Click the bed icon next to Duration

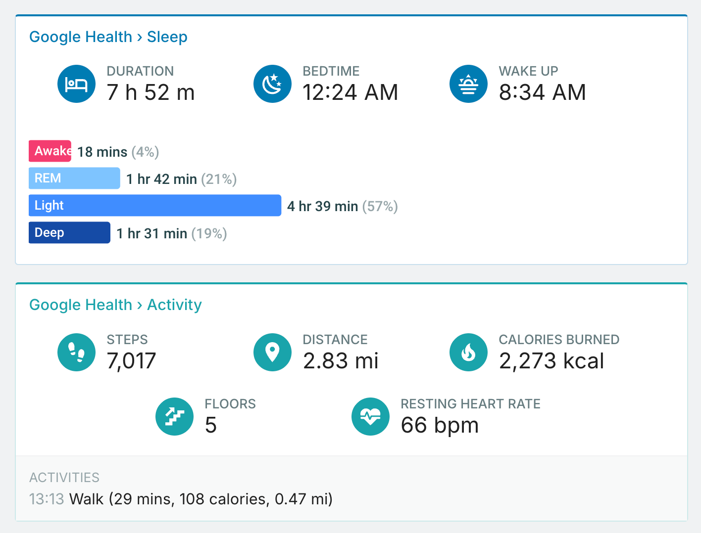pos(76,84)
